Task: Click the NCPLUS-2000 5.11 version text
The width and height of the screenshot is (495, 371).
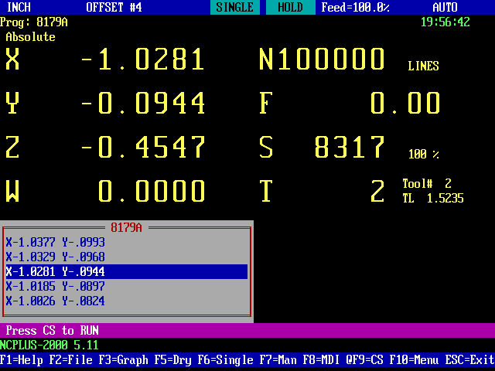Action: click(x=49, y=345)
